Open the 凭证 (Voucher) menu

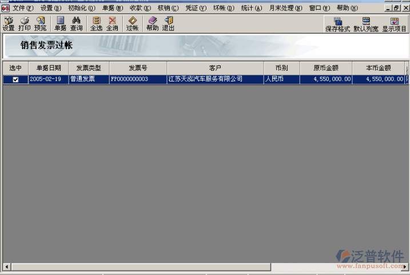[196, 8]
